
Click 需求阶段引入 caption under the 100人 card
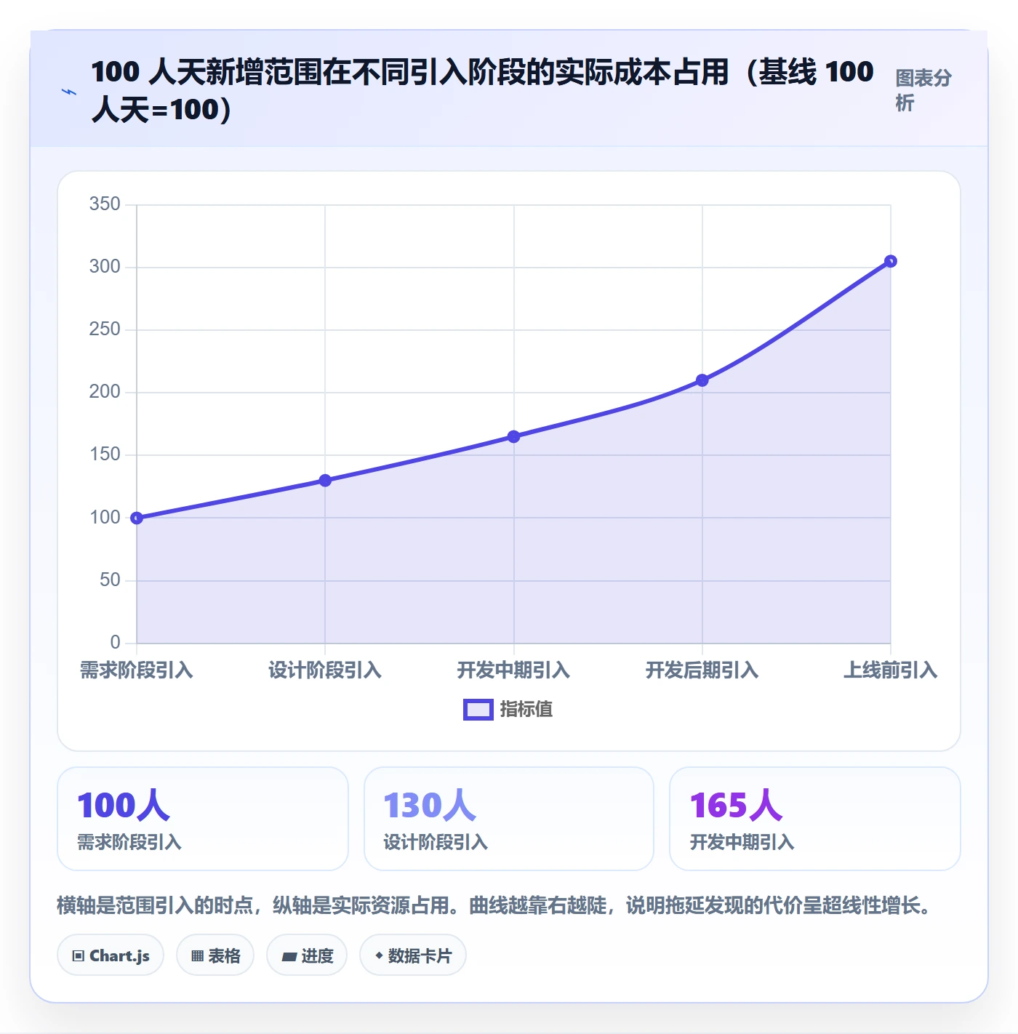[129, 842]
